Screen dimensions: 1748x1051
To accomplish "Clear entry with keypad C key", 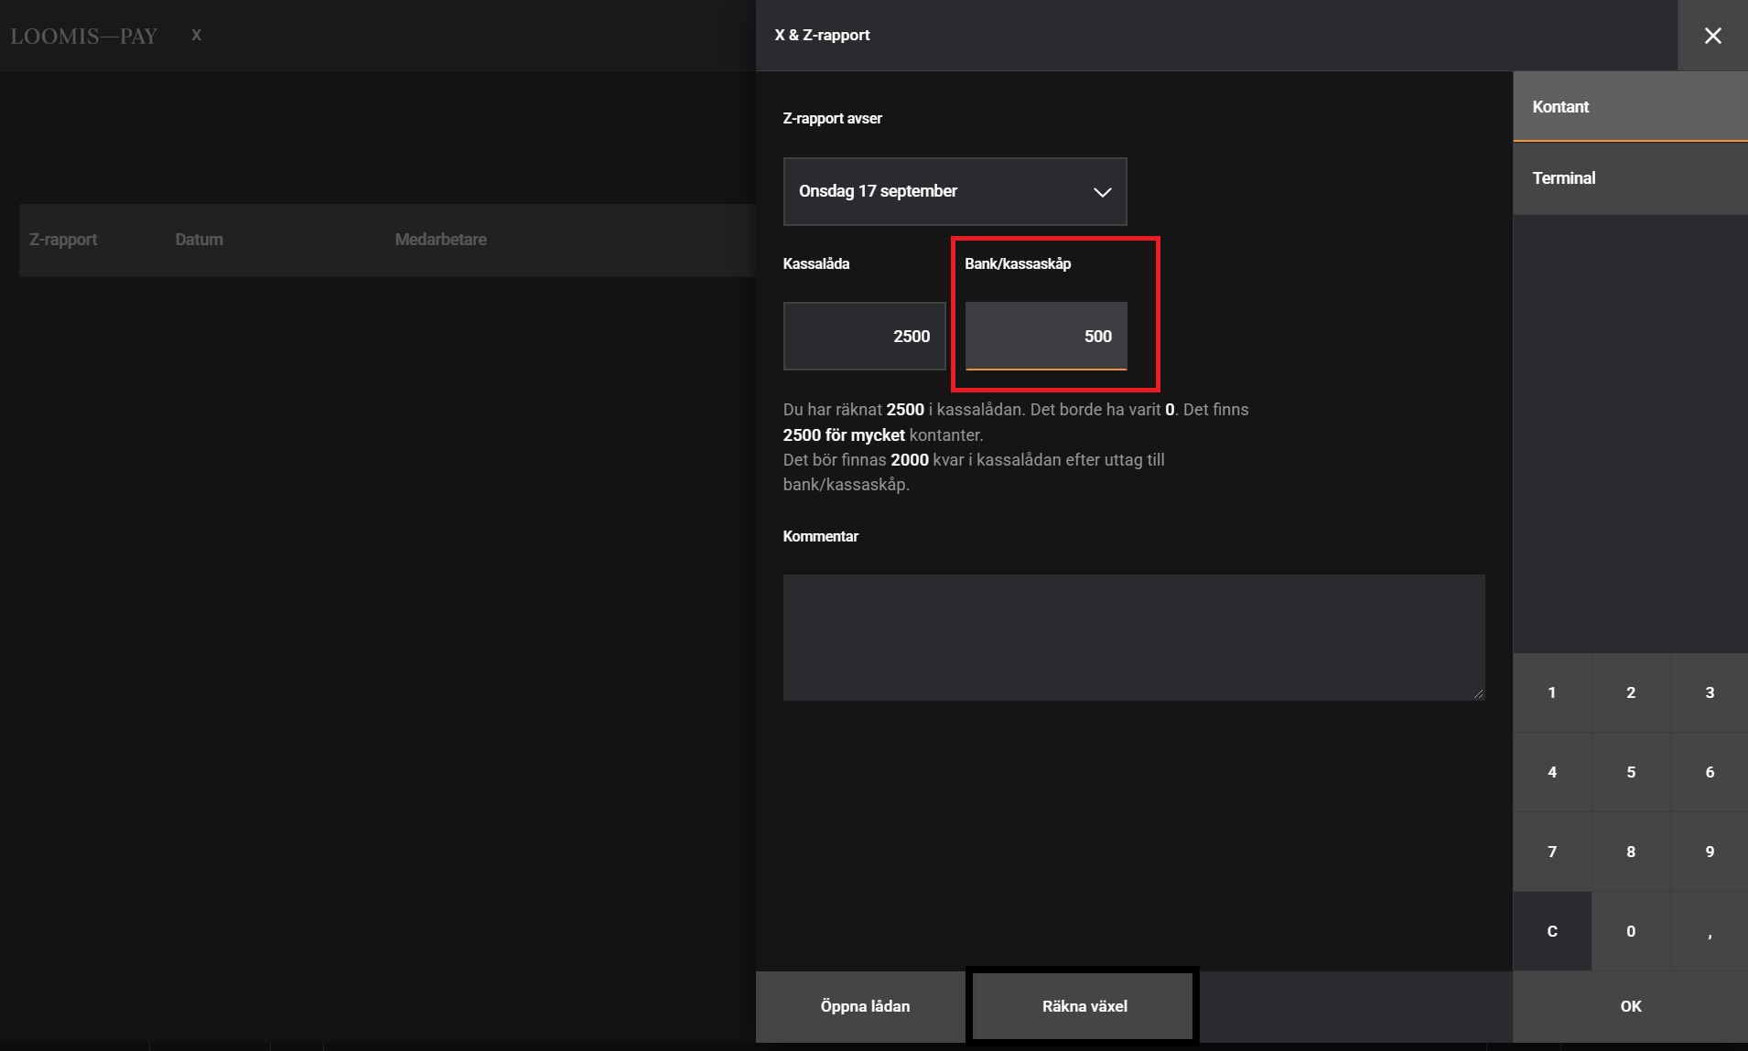I will tap(1551, 931).
